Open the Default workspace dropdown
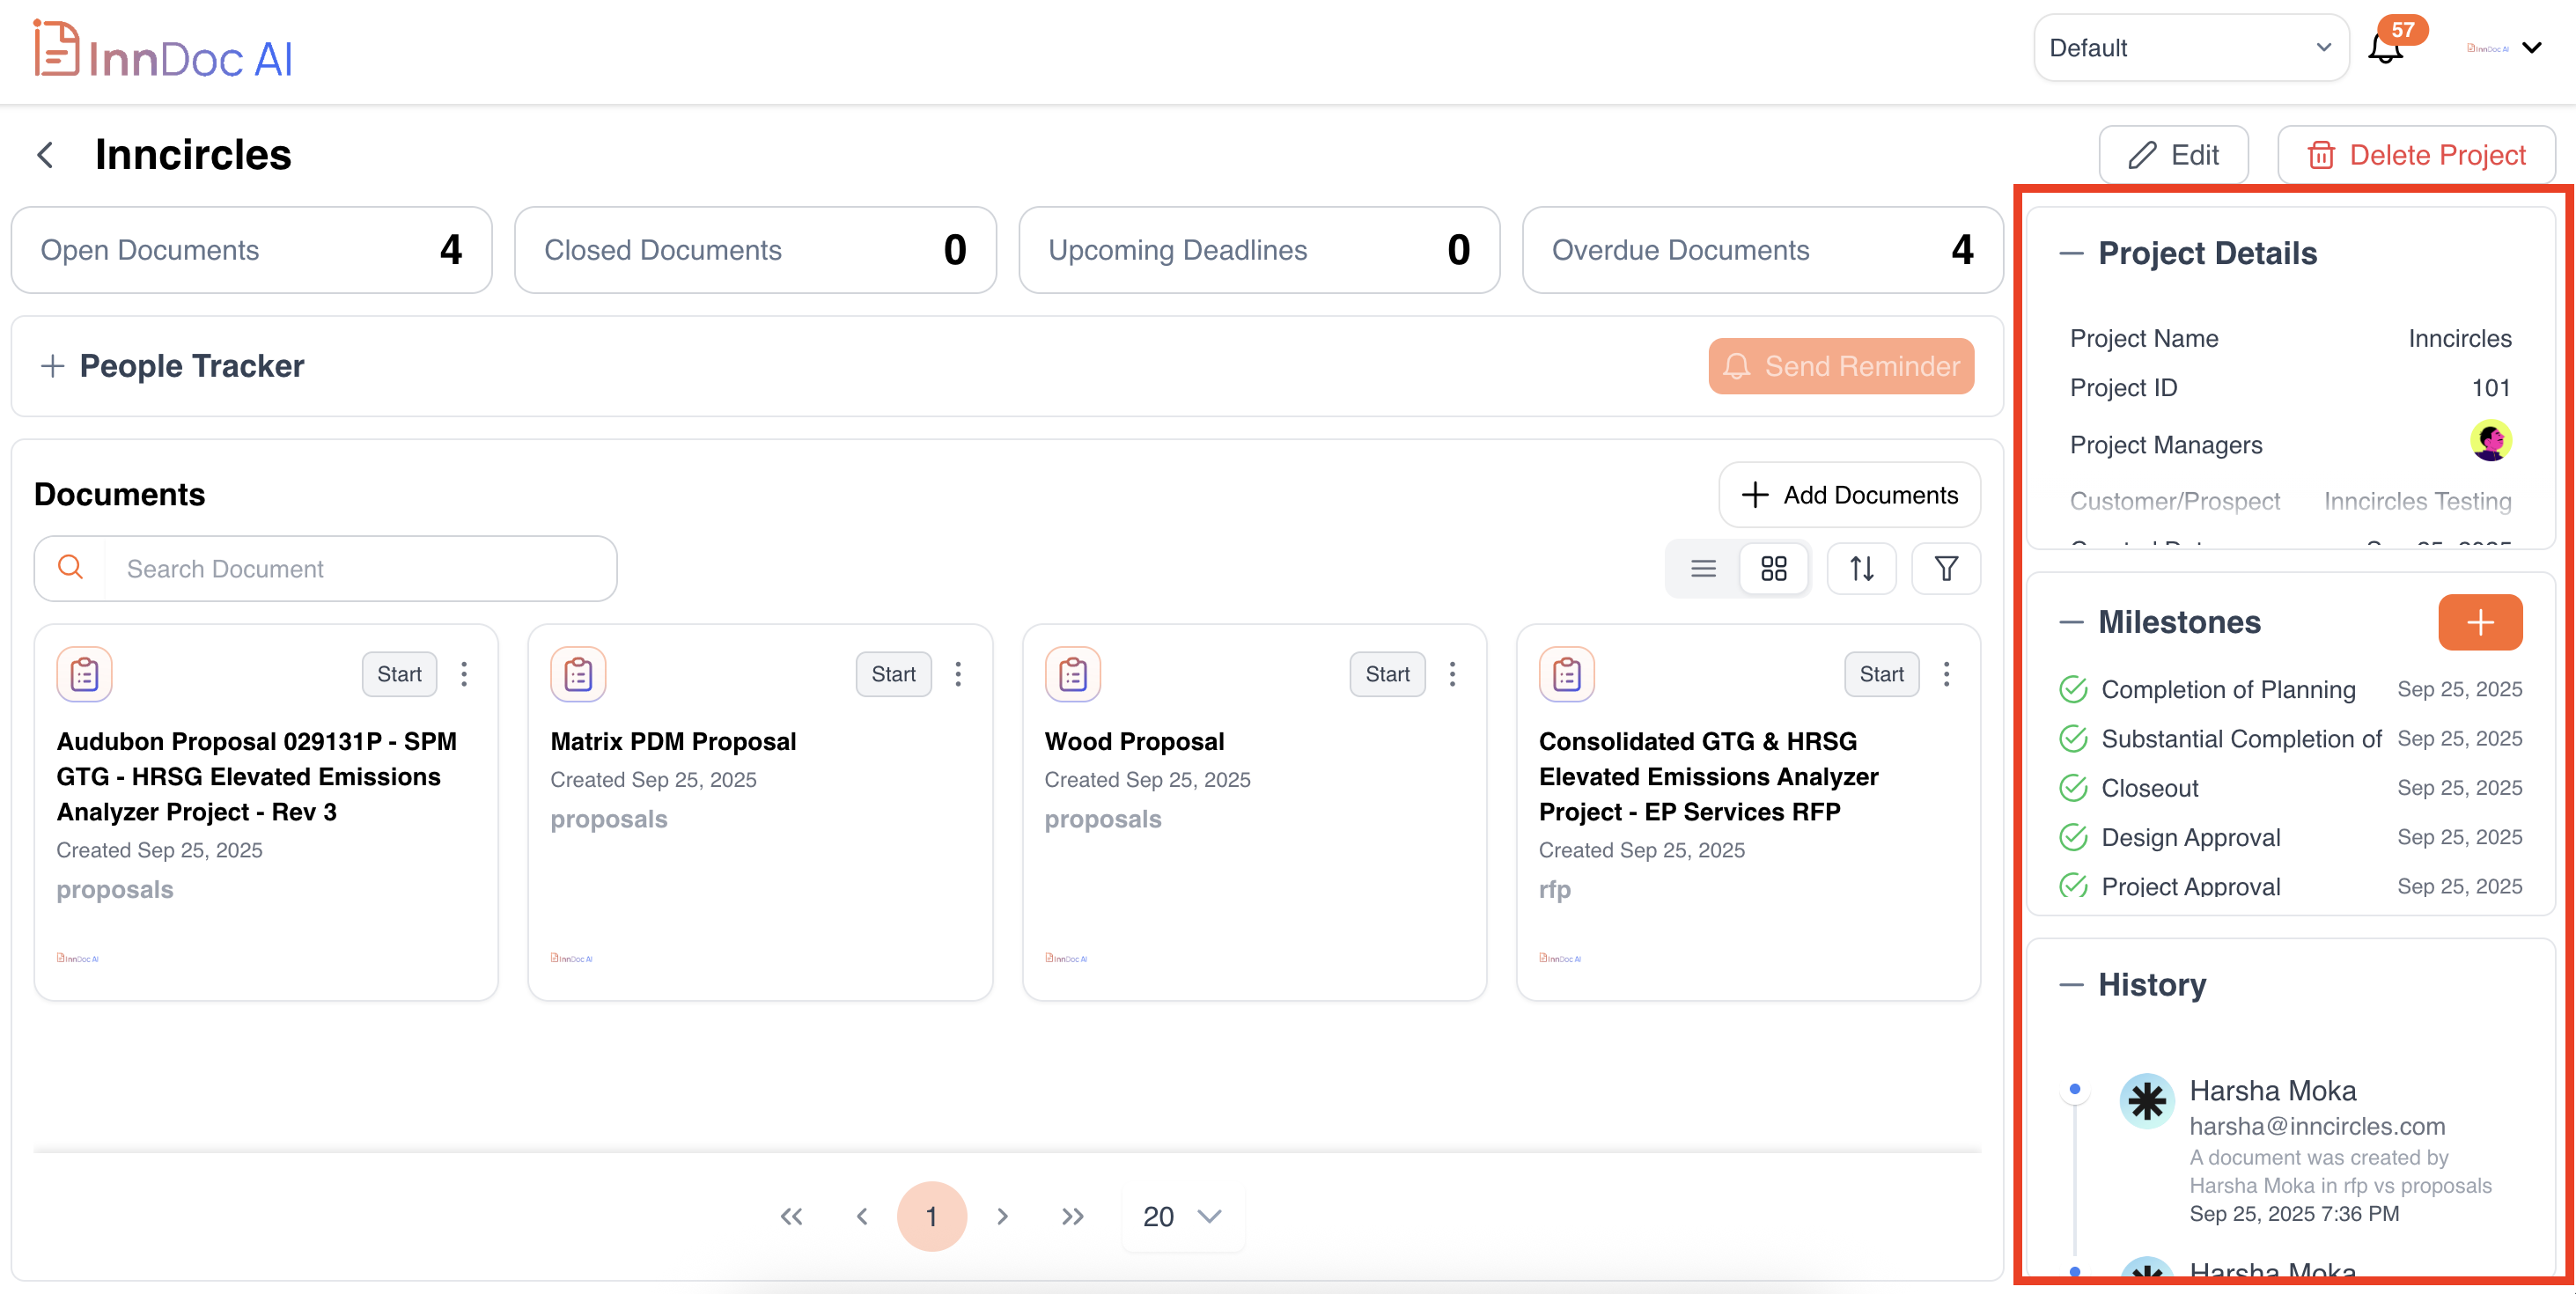This screenshot has width=2576, height=1294. pos(2190,48)
